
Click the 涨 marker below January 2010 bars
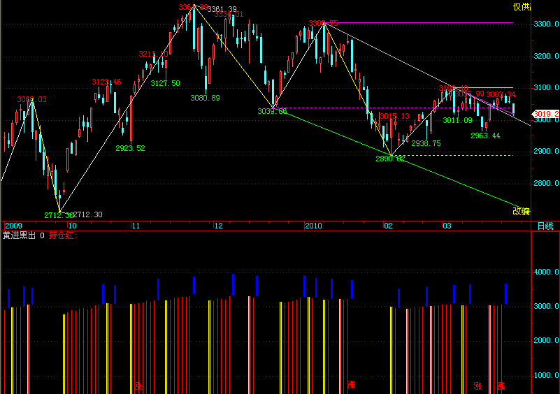coord(352,384)
